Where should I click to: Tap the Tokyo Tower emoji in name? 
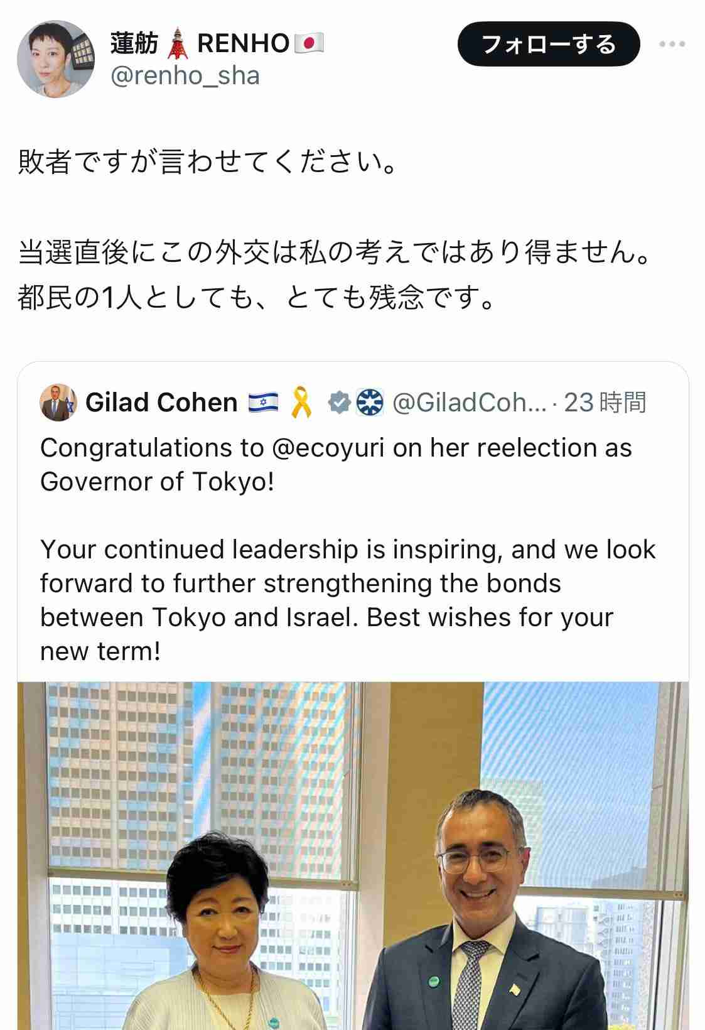tap(178, 43)
